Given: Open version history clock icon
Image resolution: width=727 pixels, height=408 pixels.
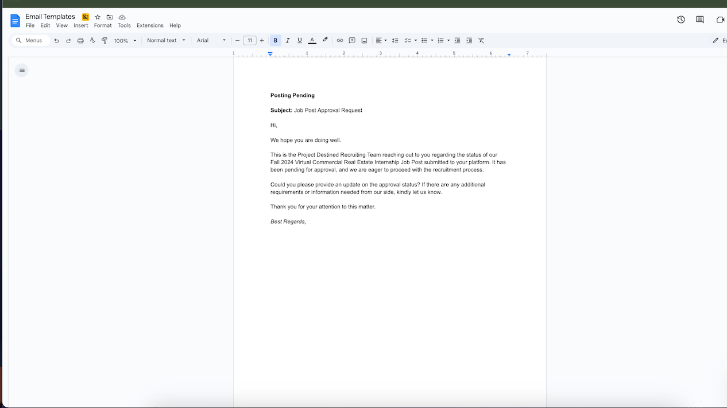Looking at the screenshot, I should click(x=681, y=20).
